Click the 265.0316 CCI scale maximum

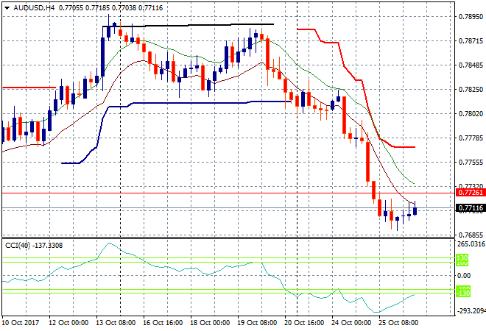pos(471,244)
